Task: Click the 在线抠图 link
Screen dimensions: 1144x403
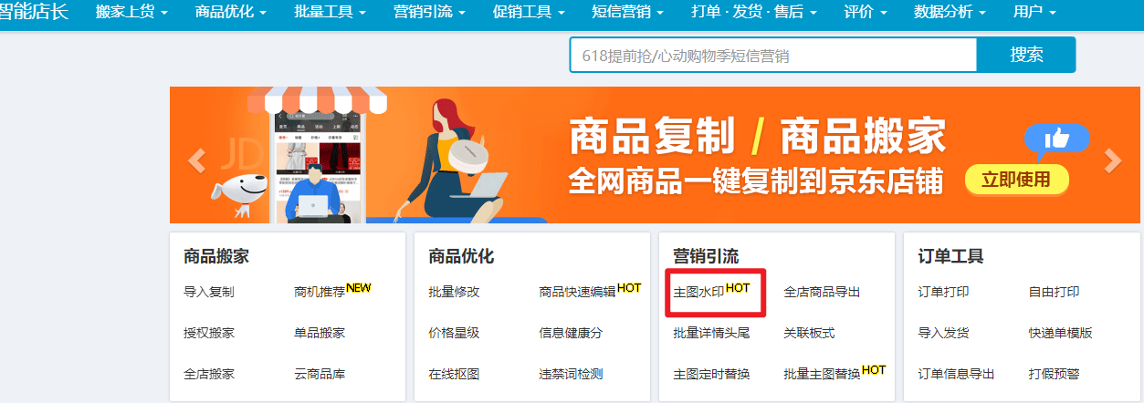Action: click(x=454, y=374)
